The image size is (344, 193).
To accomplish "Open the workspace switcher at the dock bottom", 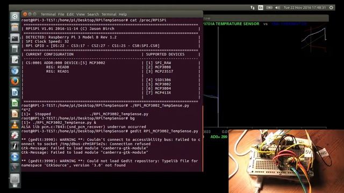I will [x=15, y=179].
